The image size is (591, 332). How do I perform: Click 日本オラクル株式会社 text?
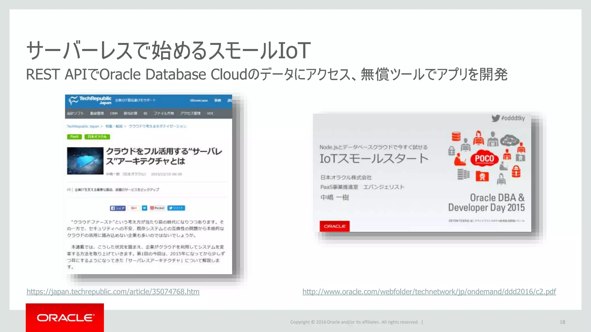[x=346, y=177]
